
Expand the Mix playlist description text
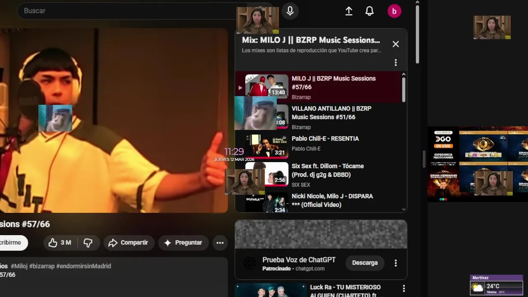tap(311, 50)
